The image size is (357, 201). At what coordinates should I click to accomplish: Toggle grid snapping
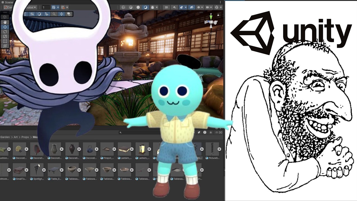54,7
